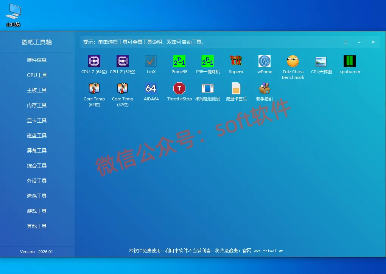Switch to the CPU工具 category
Screen dimensions: 386x274
37,75
